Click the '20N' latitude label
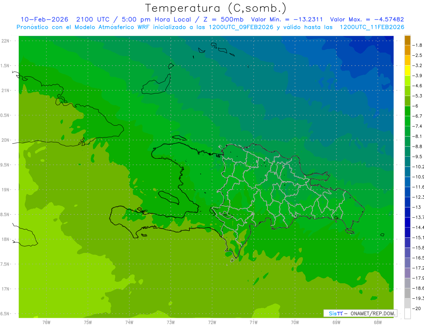This screenshot has width=424, height=327. pyautogui.click(x=6, y=140)
